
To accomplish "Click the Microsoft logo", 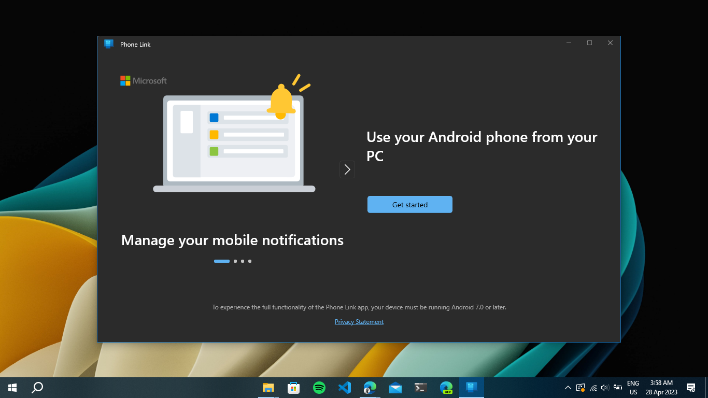I will (144, 81).
